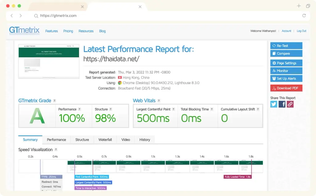Click the Hong Kong, China location text
Viewport: 316px width, 196px height.
136,77
